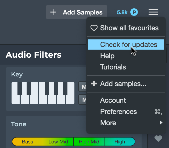Choose Account in the menu
This screenshot has width=169, height=148.
pyautogui.click(x=113, y=100)
